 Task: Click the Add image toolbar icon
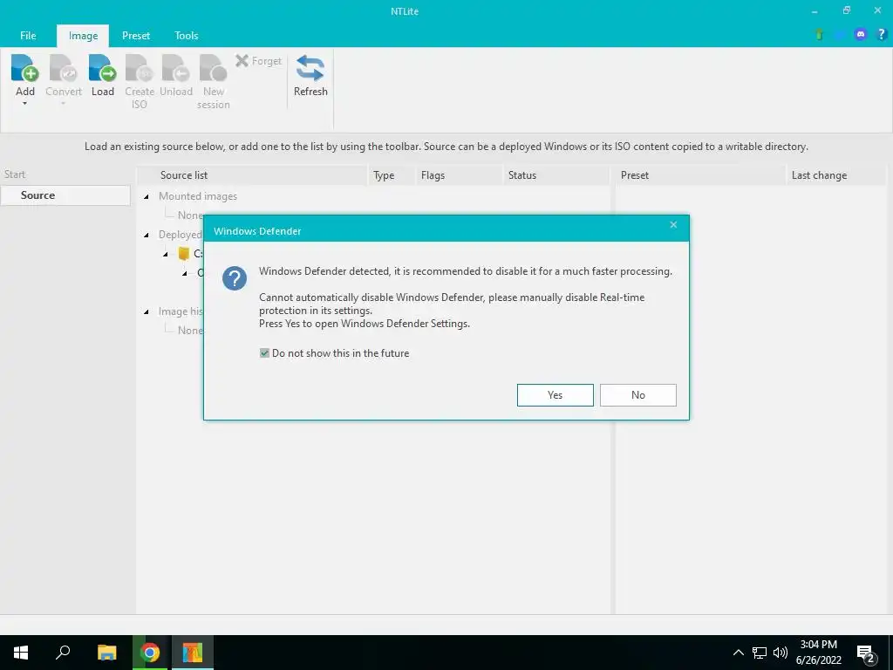click(x=25, y=68)
